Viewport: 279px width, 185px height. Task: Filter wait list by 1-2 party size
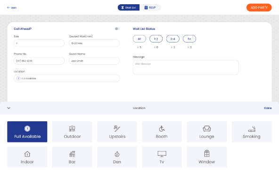pos(156,39)
